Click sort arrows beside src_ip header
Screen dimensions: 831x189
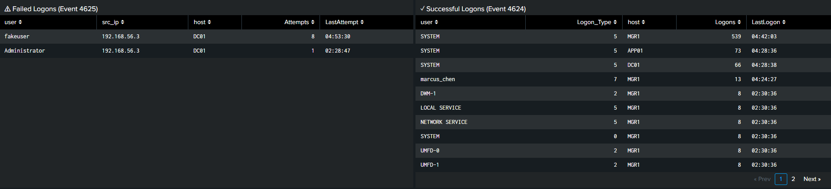122,22
